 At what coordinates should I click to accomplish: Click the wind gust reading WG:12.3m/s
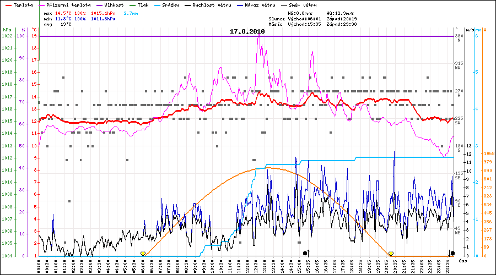(340, 13)
